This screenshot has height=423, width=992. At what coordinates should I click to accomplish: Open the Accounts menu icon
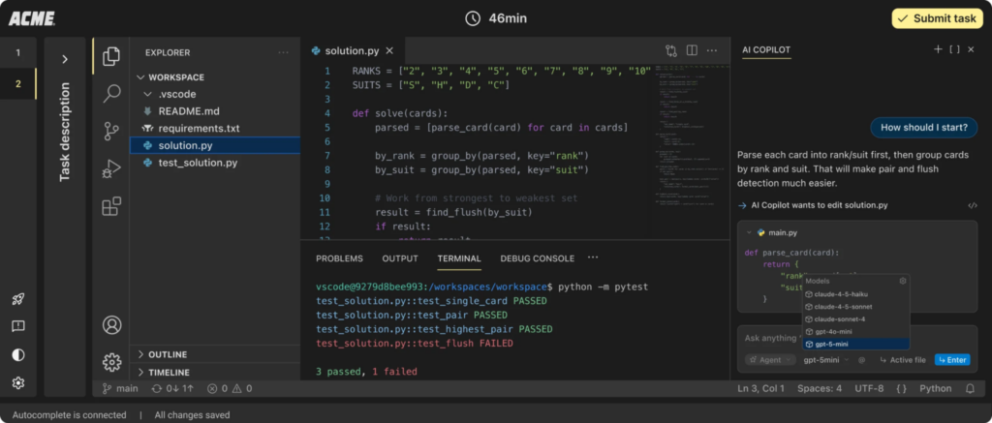[x=112, y=325]
